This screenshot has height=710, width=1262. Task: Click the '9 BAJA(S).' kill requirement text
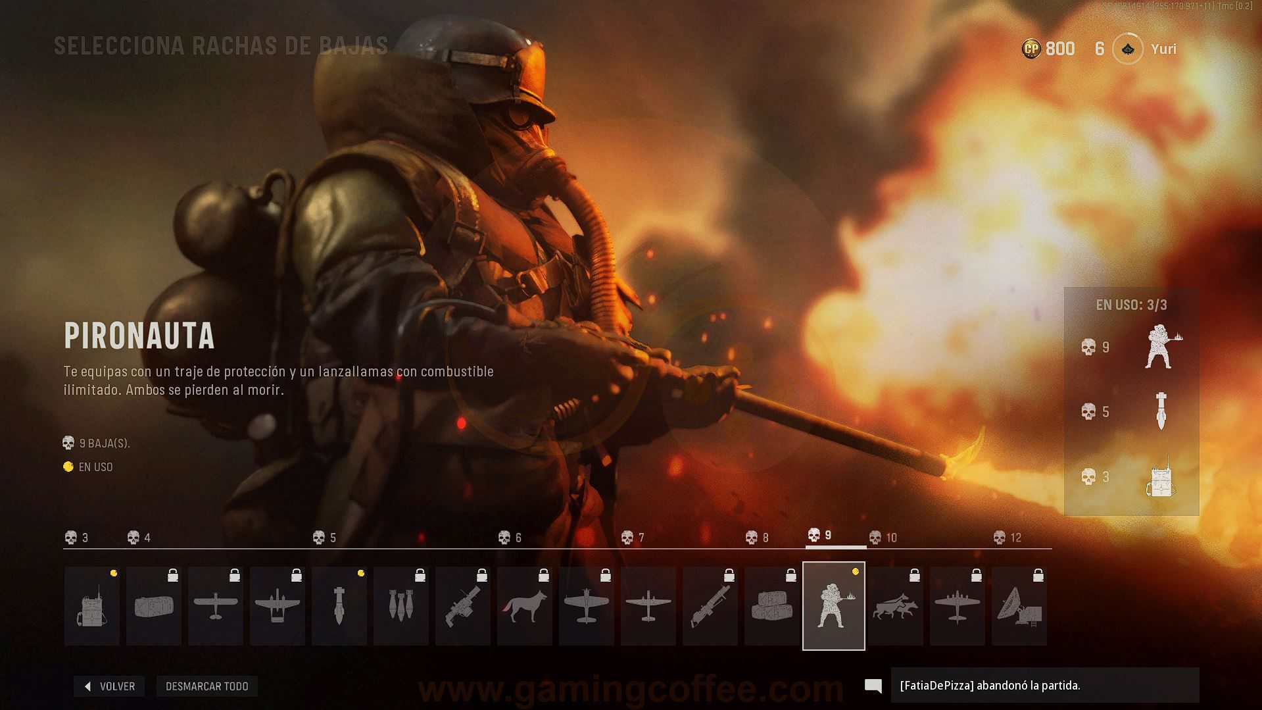tap(105, 444)
